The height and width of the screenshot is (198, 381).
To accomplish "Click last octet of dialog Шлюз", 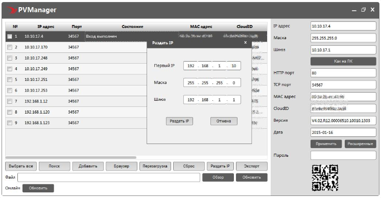I will pyautogui.click(x=234, y=100).
